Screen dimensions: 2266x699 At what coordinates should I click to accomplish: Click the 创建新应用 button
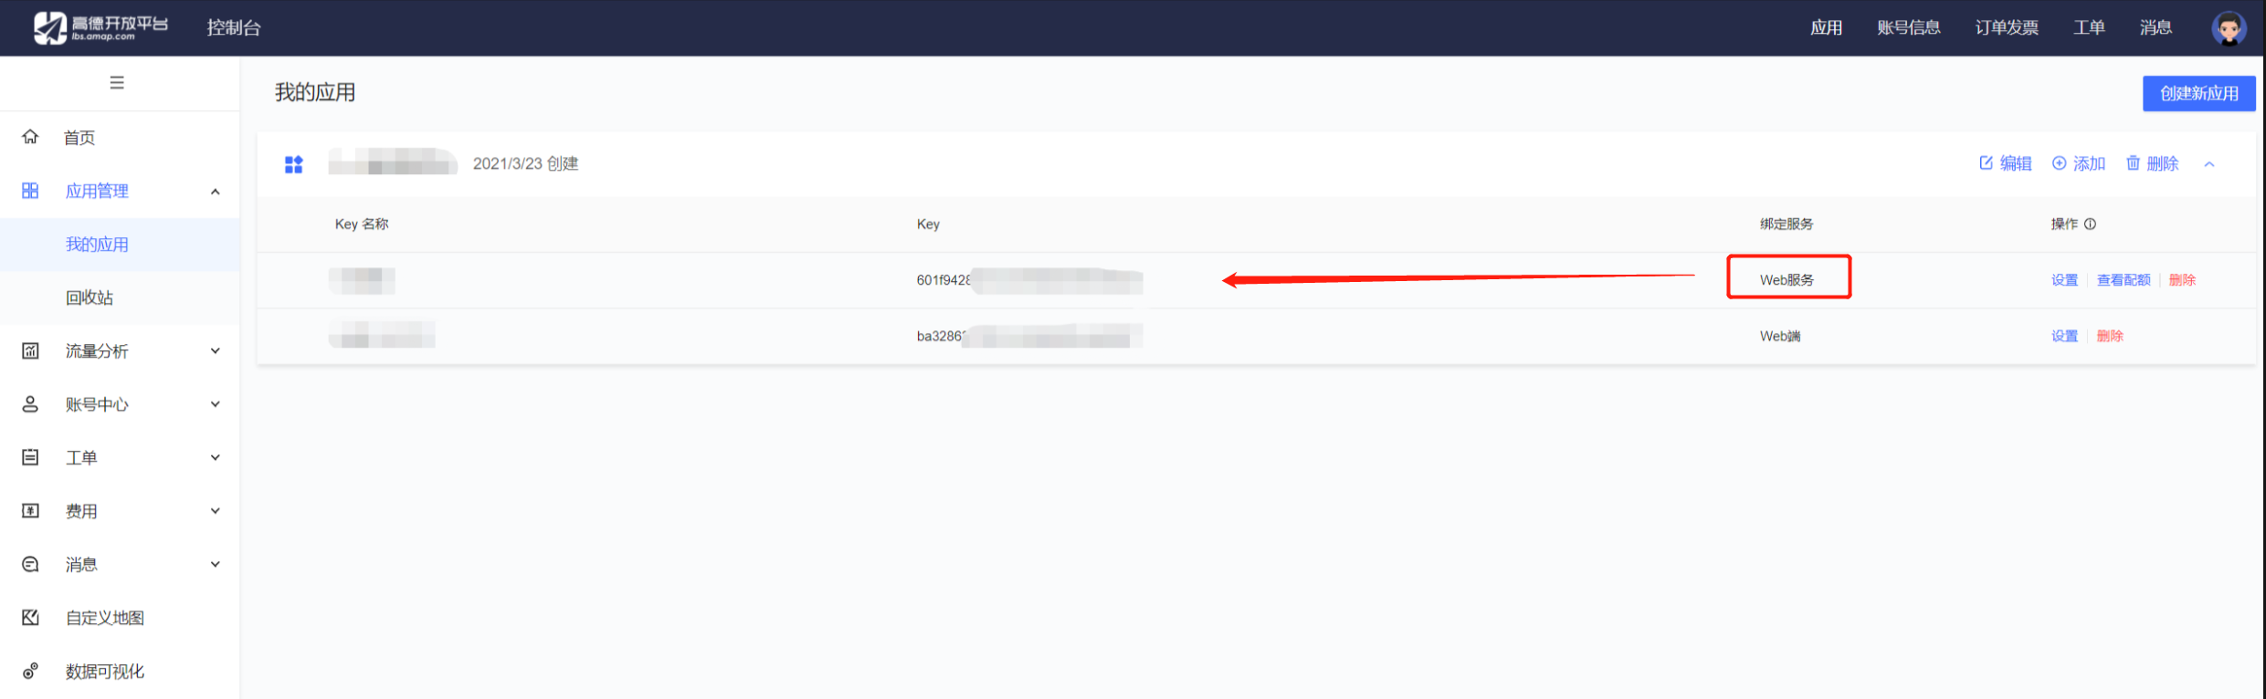(x=2198, y=94)
